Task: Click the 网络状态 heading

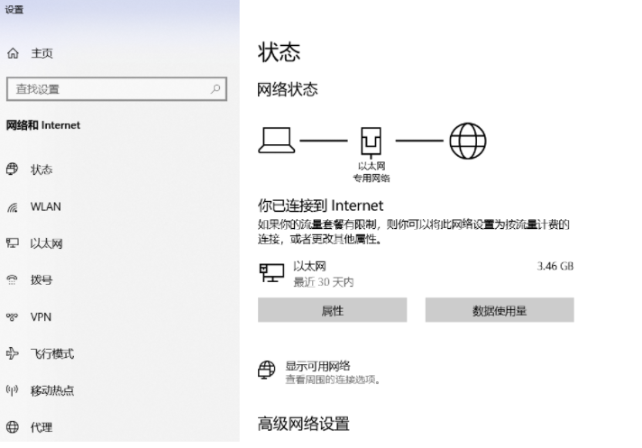Action: tap(288, 89)
